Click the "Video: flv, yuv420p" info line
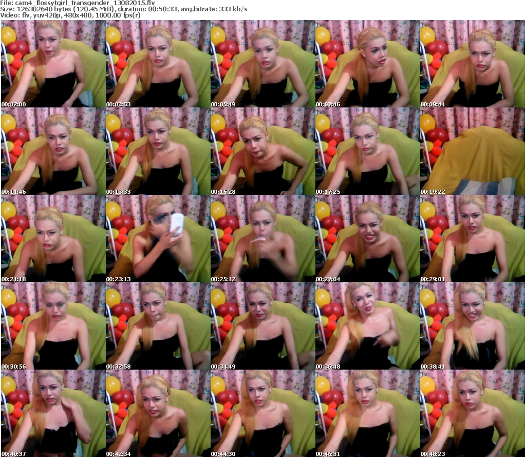The width and height of the screenshot is (526, 457). coord(70,15)
